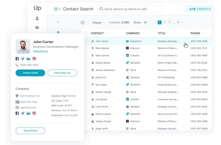
Task: Tick the select-all checkbox in table header
Action: point(87,33)
